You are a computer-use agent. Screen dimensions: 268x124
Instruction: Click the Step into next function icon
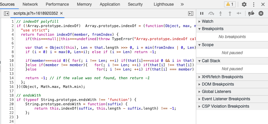click(x=221, y=13)
